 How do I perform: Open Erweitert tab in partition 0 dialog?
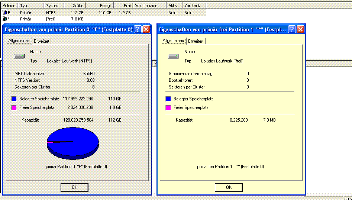tap(42, 41)
